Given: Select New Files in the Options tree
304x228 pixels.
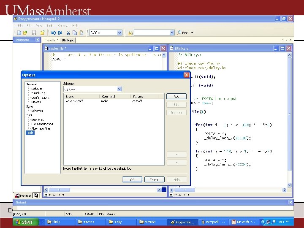Looking at the screenshot, I should (x=37, y=119).
